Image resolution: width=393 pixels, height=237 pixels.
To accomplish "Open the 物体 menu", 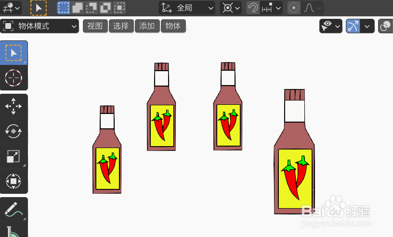I will click(x=173, y=26).
